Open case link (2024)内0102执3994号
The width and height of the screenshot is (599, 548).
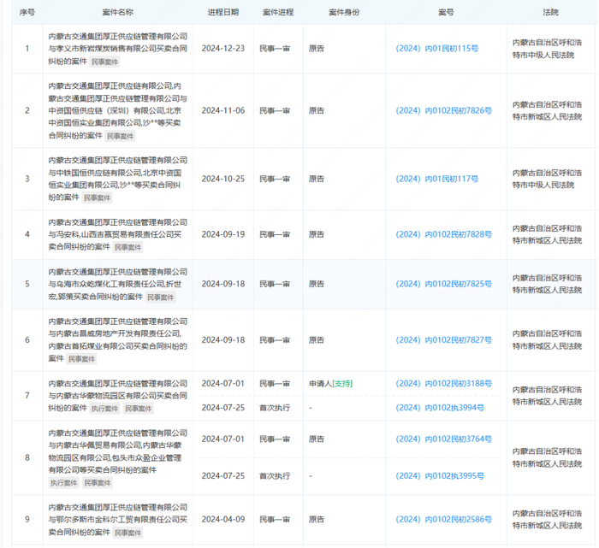(440, 408)
